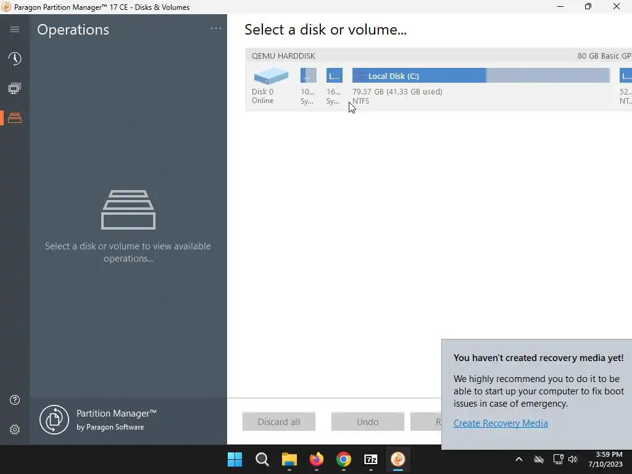Viewport: 632px width, 474px height.
Task: Open the help question mark icon
Action: pyautogui.click(x=15, y=400)
